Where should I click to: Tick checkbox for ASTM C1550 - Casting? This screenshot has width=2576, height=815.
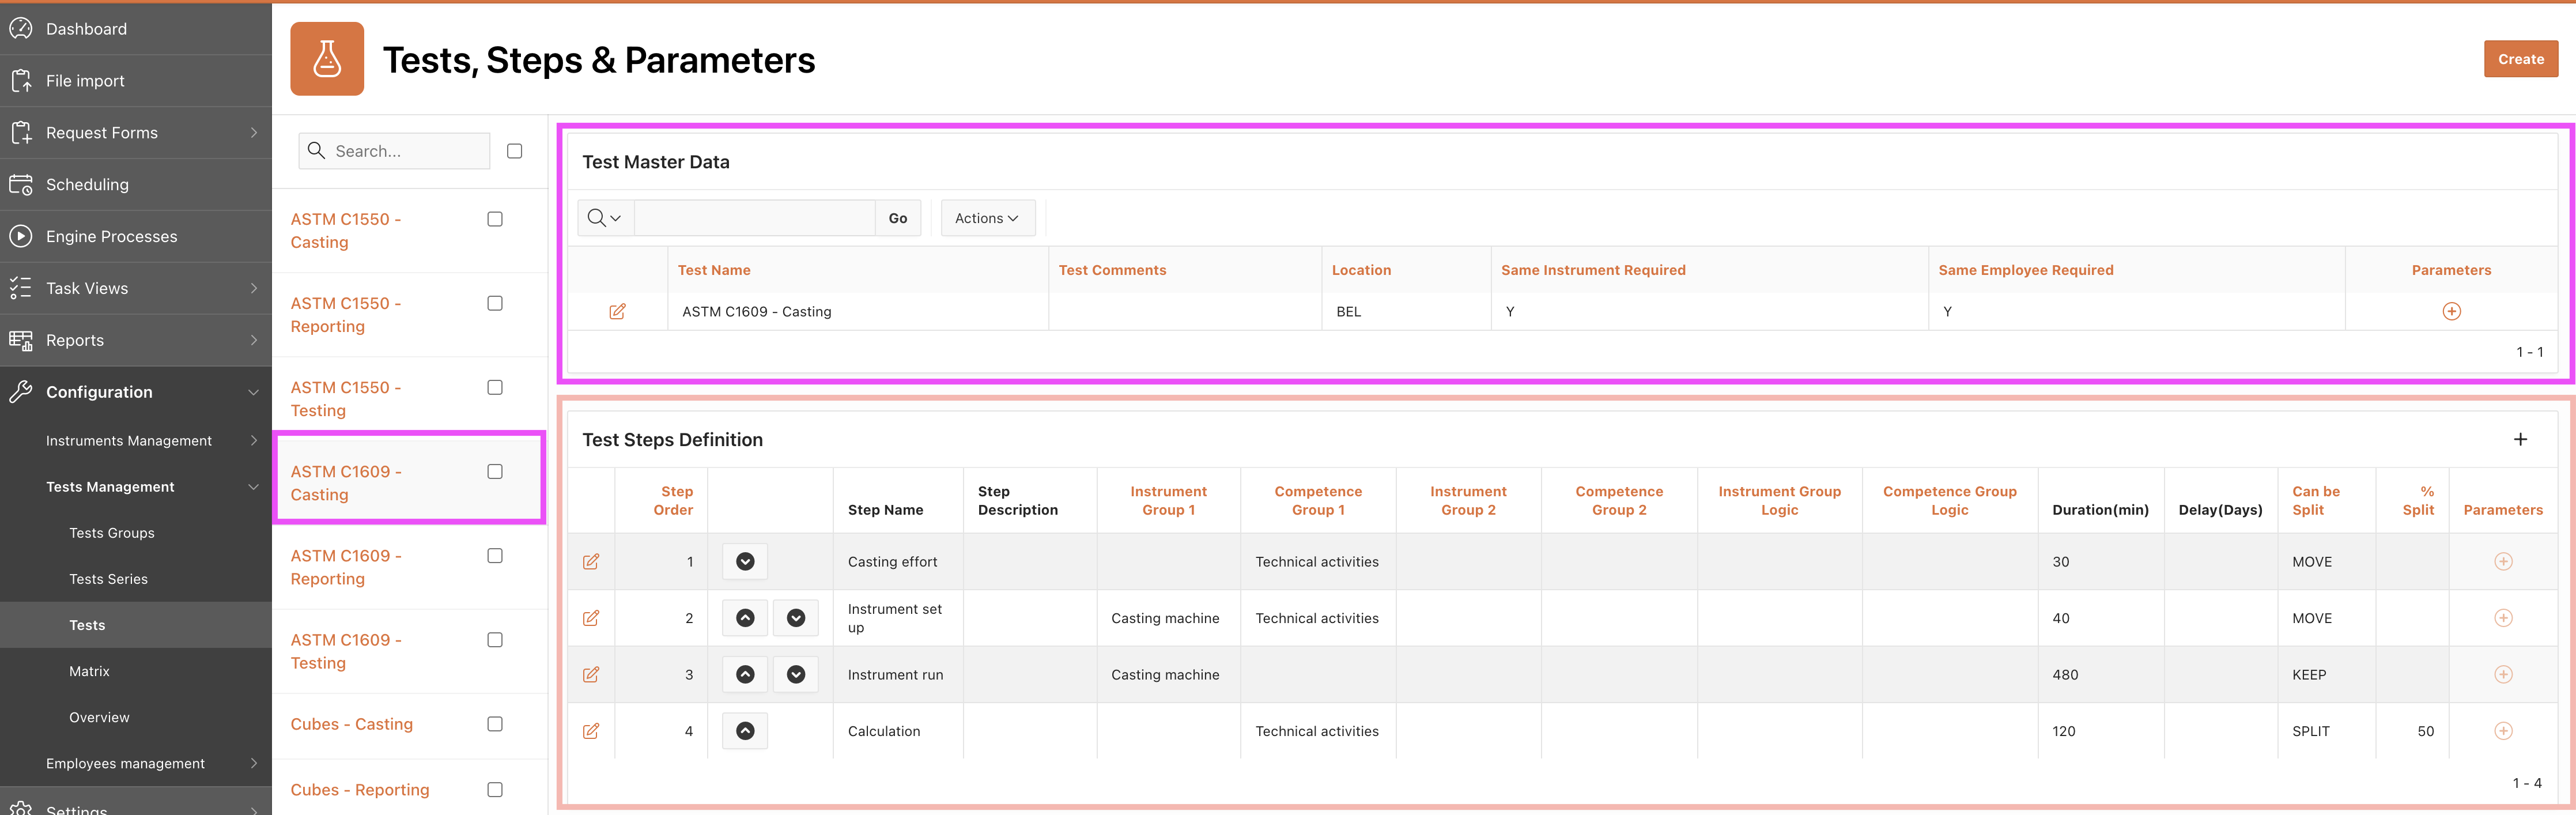495,219
